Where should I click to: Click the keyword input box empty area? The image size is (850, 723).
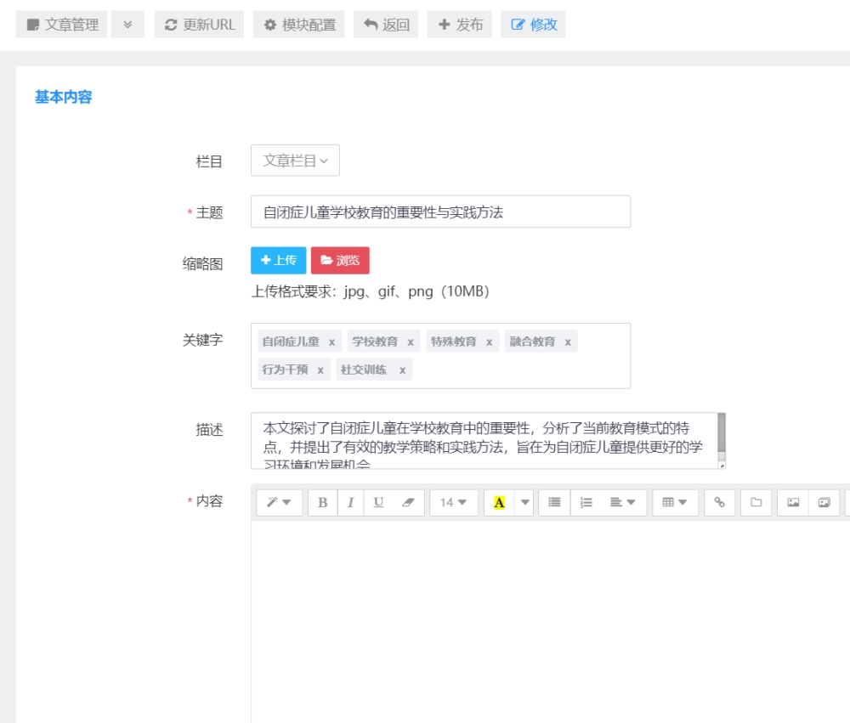tap(520, 370)
